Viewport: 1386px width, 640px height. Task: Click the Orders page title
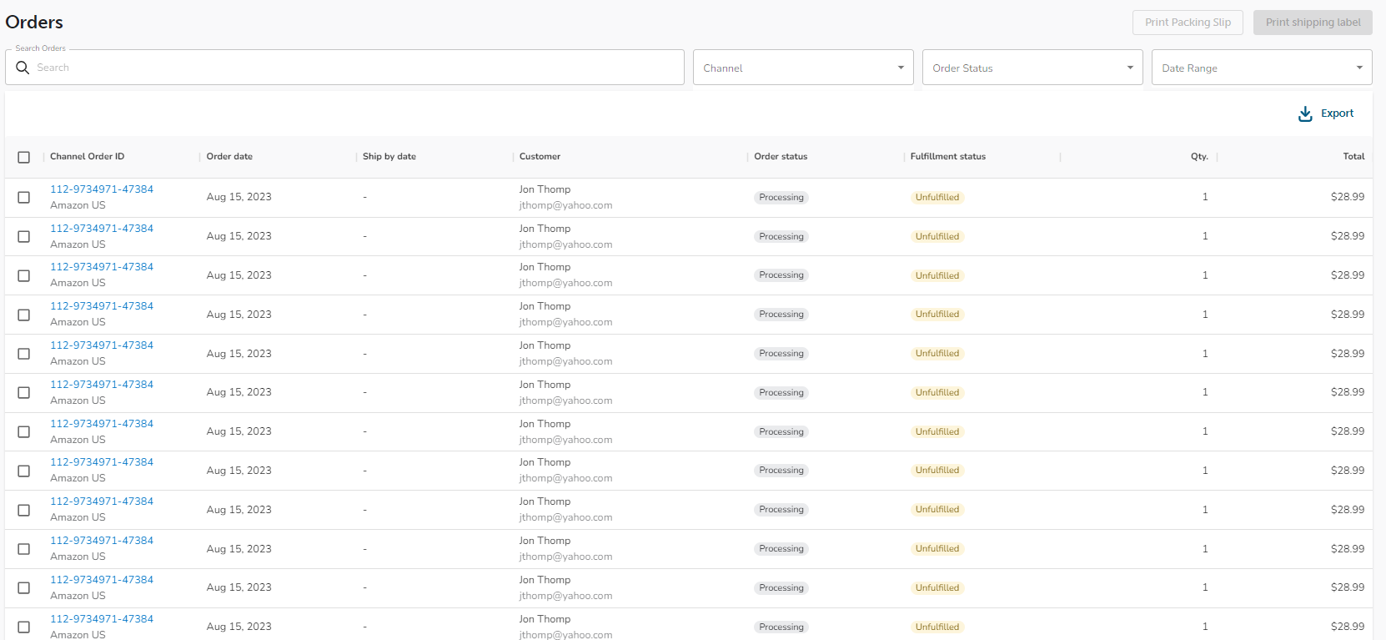click(x=34, y=23)
